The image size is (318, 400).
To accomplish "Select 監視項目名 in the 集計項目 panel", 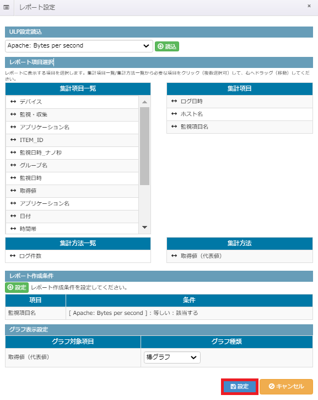I will pos(240,127).
